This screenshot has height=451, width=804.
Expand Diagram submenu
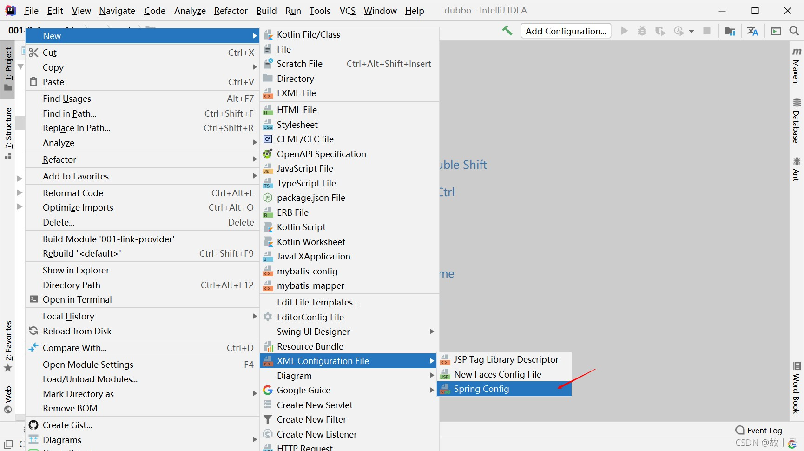(x=349, y=376)
